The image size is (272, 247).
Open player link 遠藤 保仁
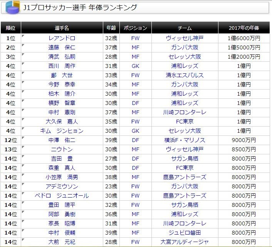coord(62,47)
